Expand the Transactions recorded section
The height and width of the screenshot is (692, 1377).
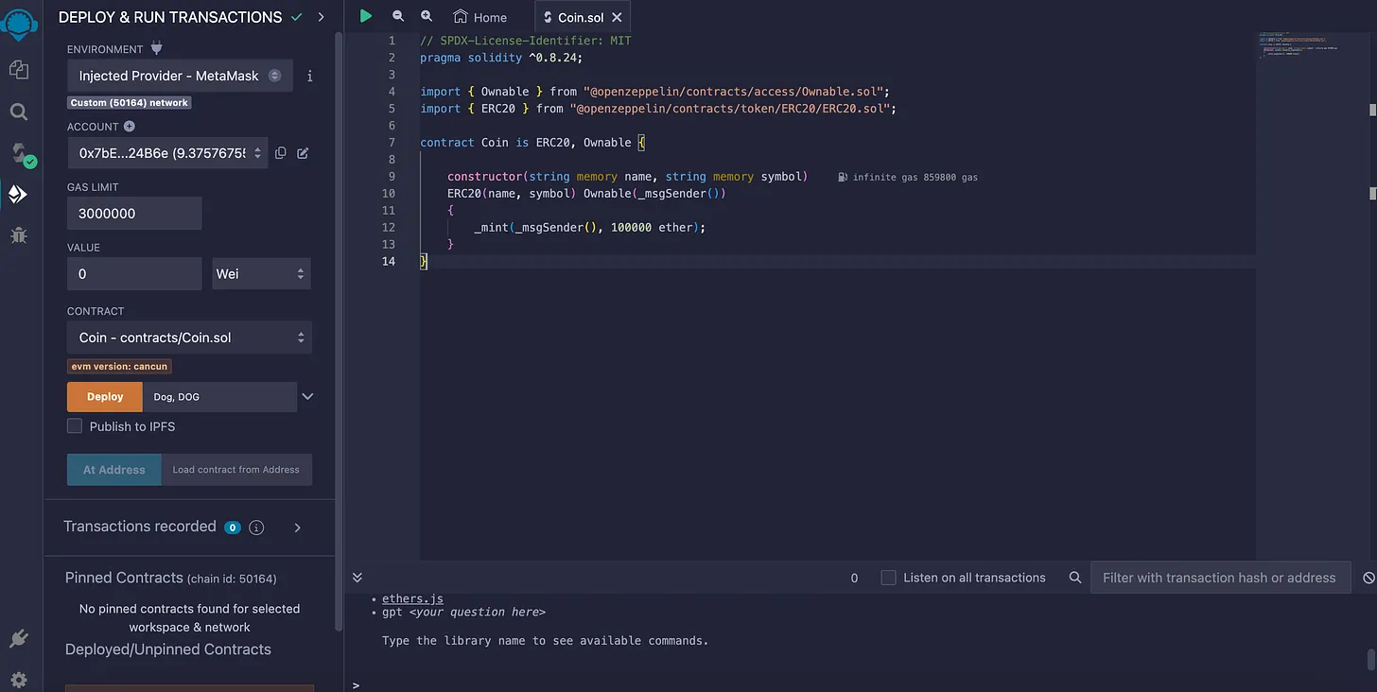(x=298, y=528)
